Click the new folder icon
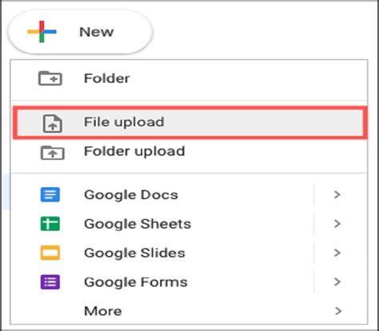 point(50,78)
